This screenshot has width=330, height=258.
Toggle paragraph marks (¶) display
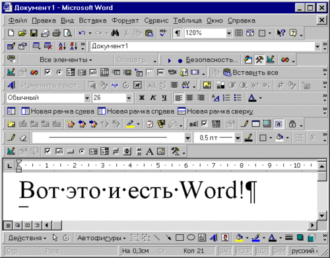point(178,33)
